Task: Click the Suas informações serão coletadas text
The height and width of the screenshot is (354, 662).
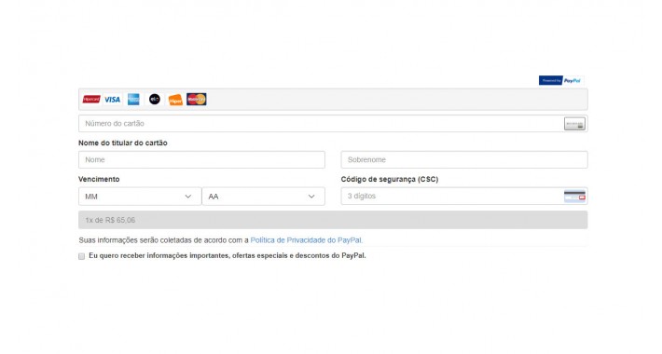Action: [x=164, y=240]
